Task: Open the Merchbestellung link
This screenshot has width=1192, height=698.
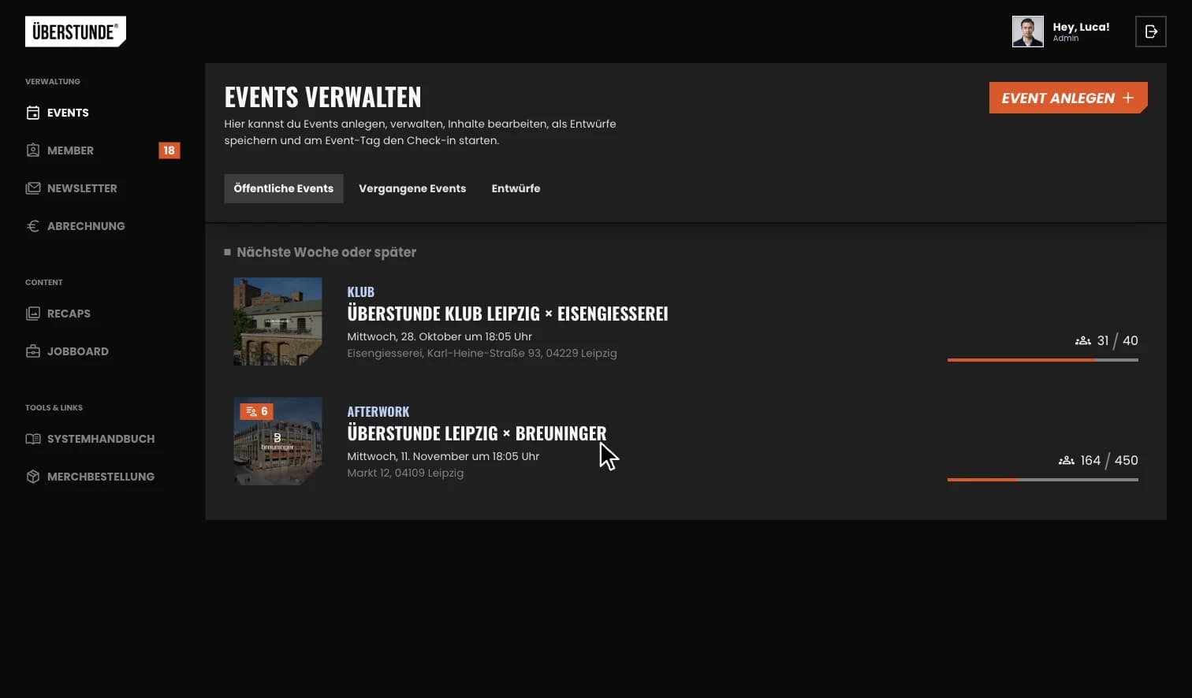Action: click(x=101, y=477)
